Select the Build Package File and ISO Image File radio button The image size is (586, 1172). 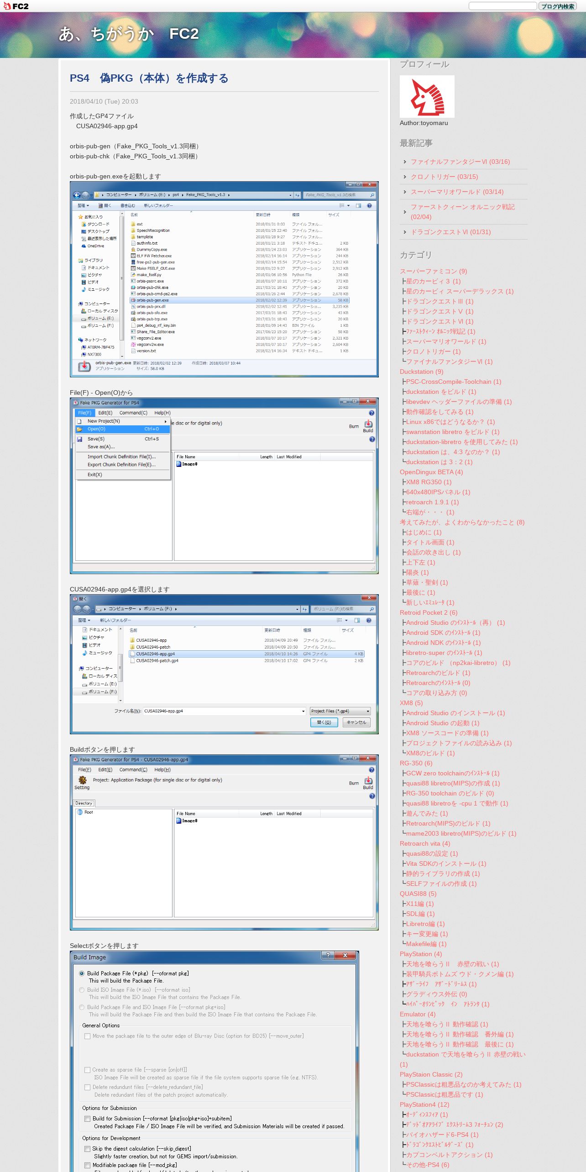(82, 1007)
